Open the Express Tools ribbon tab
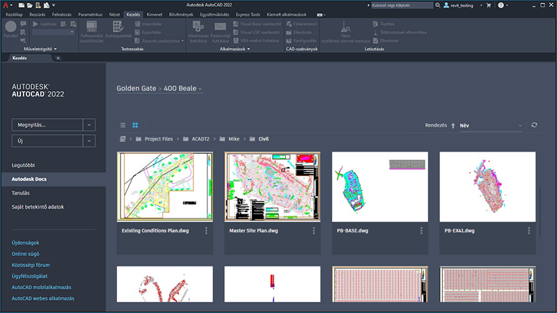 point(248,15)
